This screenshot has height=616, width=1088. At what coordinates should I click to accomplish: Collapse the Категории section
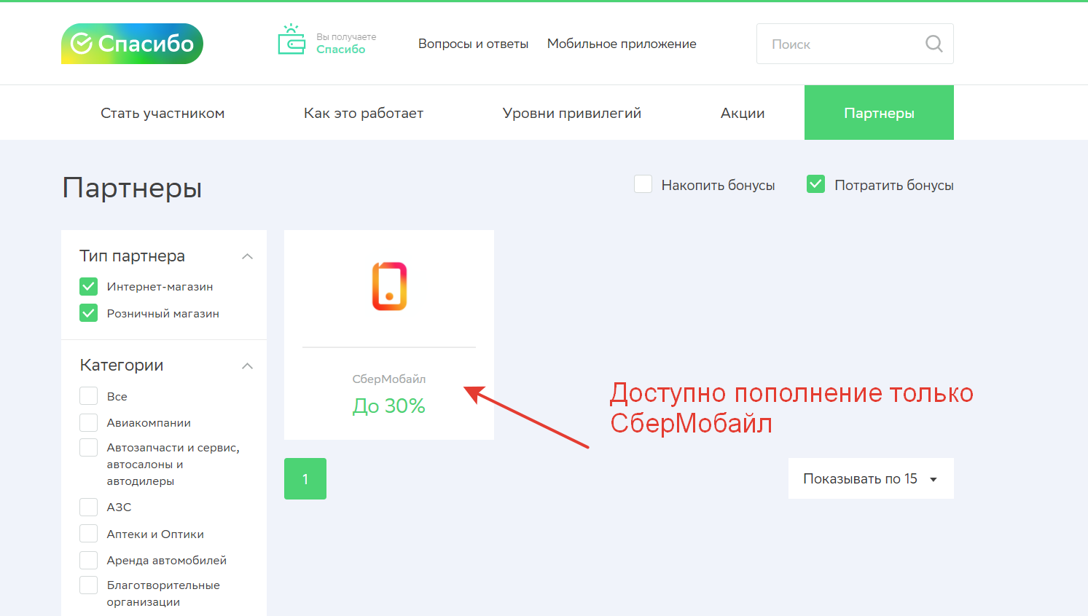pos(247,366)
